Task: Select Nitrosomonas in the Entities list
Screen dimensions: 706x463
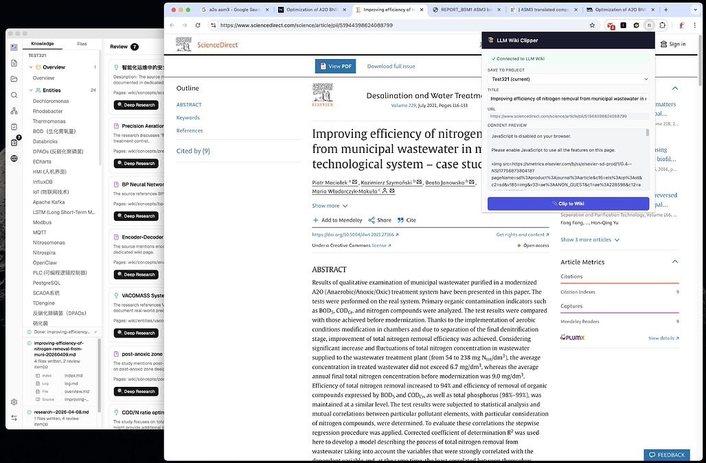Action: (49, 243)
